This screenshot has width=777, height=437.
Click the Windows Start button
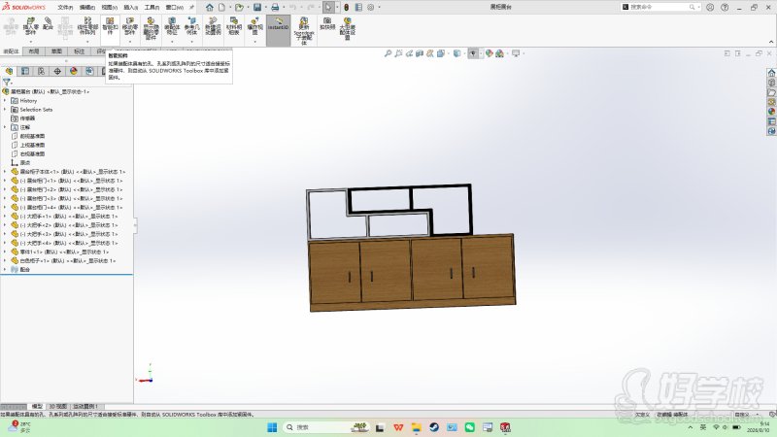pyautogui.click(x=272, y=427)
